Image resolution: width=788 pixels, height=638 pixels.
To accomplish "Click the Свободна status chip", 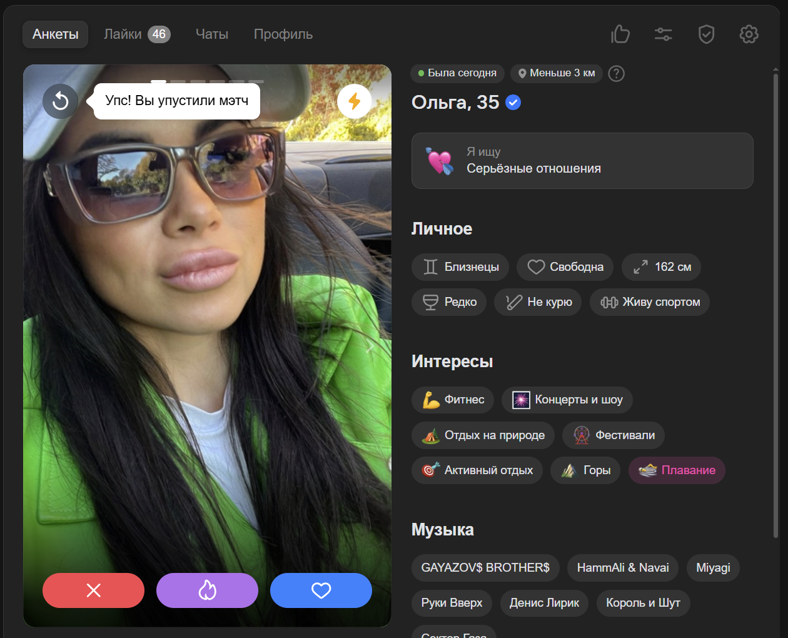I will (565, 267).
